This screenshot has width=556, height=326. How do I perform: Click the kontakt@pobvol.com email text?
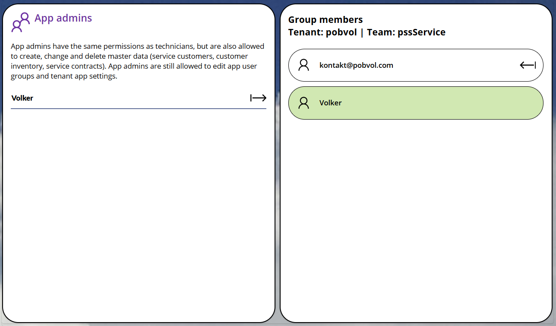click(356, 65)
